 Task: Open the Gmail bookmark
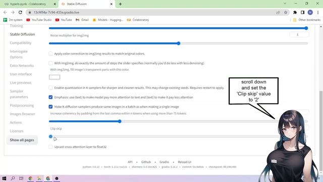pos(82,20)
